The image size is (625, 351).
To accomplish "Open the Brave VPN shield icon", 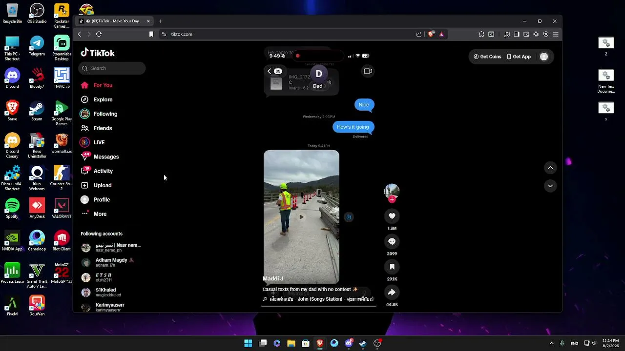I will [546, 34].
